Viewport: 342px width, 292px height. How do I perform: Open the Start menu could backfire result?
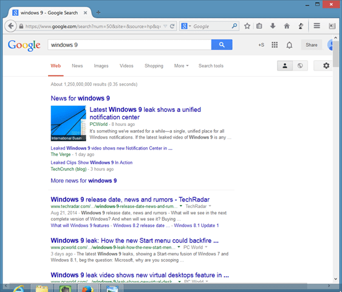[x=135, y=240]
